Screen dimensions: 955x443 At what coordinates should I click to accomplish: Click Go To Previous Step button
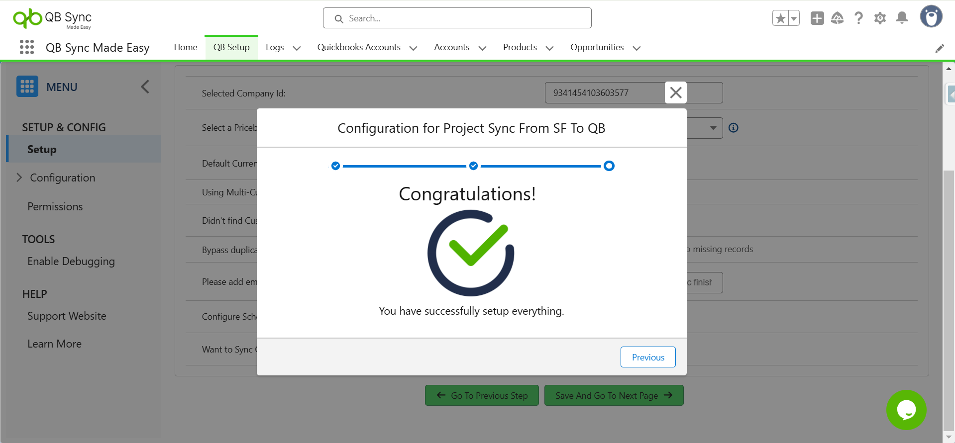click(482, 395)
